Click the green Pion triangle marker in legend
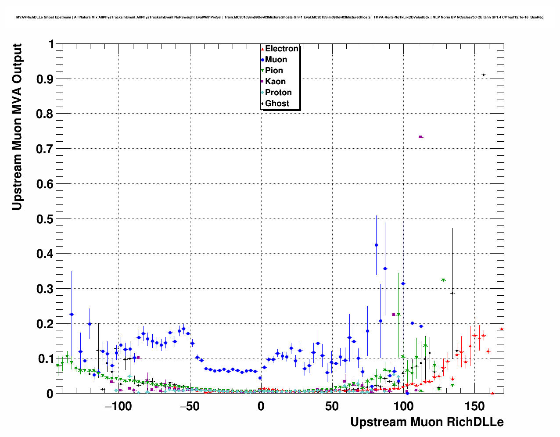The width and height of the screenshot is (560, 437). pos(262,71)
